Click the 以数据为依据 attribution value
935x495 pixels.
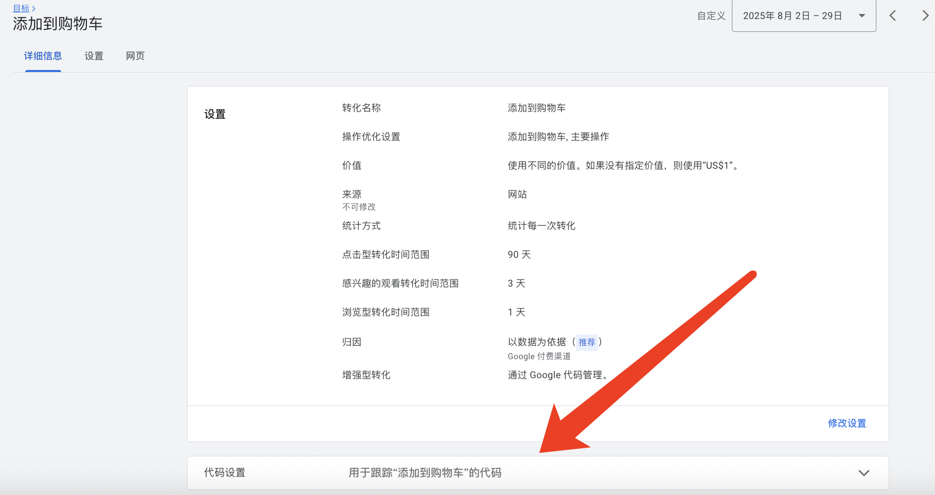(536, 342)
